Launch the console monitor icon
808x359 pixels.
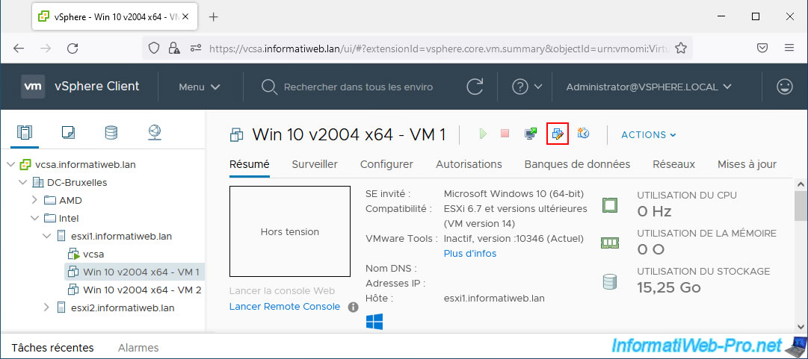click(531, 134)
